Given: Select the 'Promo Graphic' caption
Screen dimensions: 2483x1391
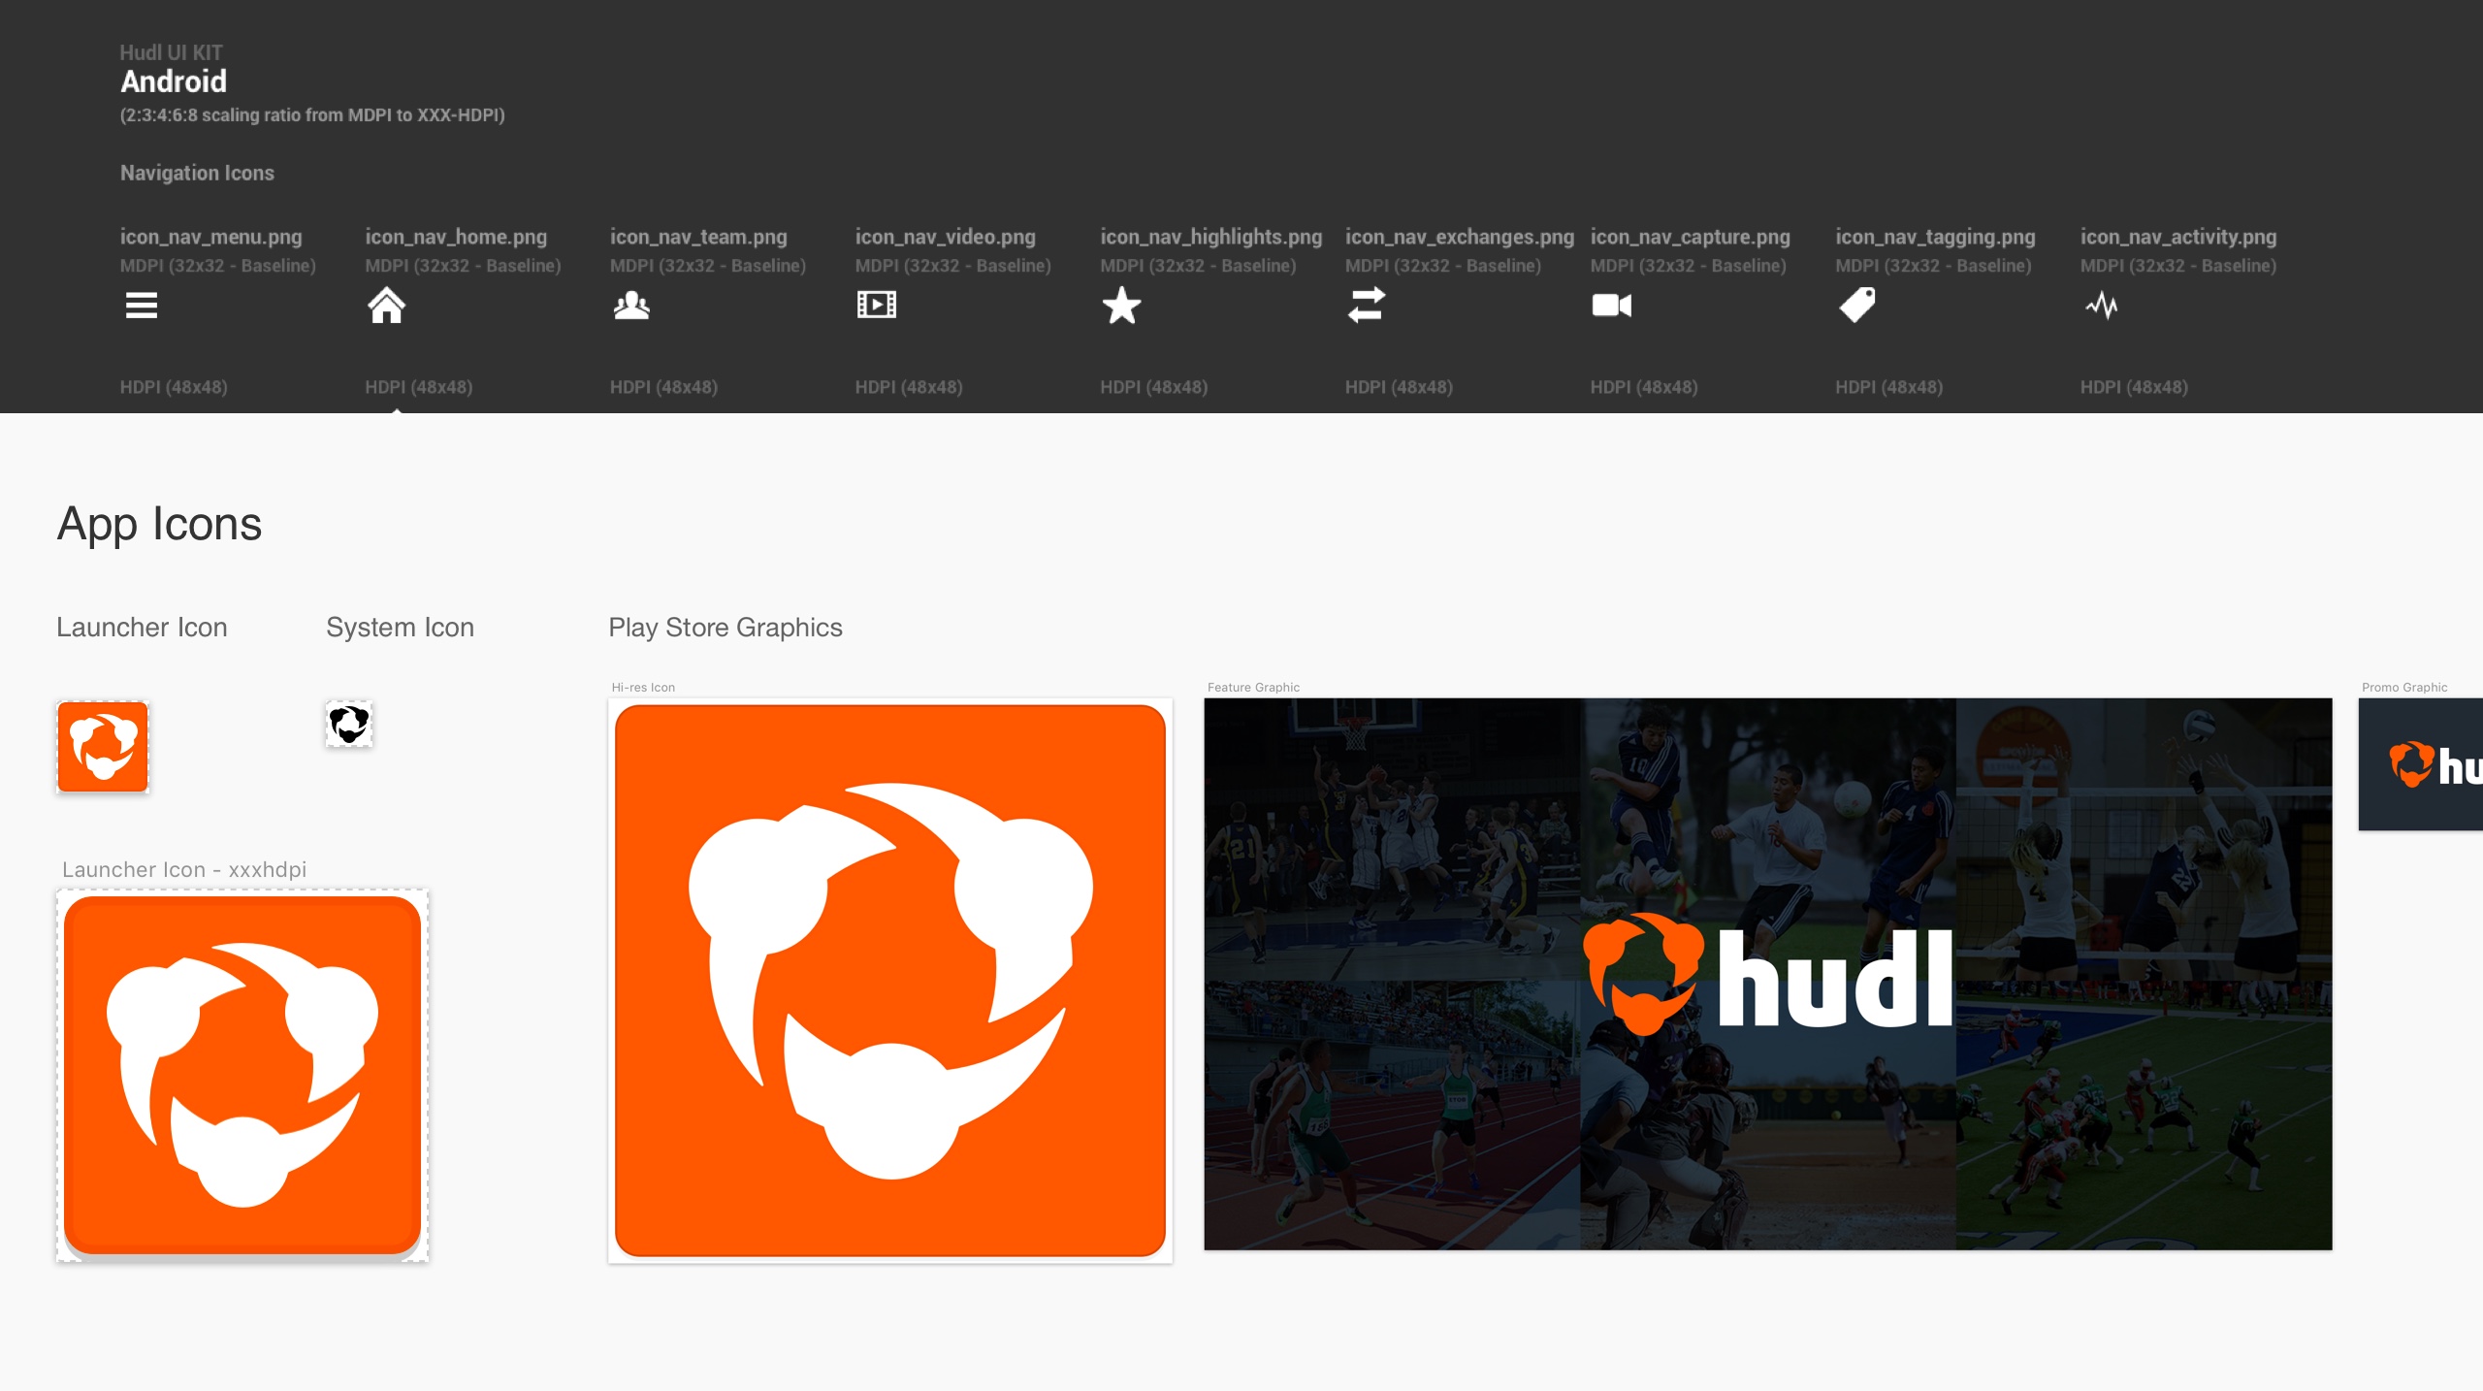Looking at the screenshot, I should pyautogui.click(x=2404, y=687).
